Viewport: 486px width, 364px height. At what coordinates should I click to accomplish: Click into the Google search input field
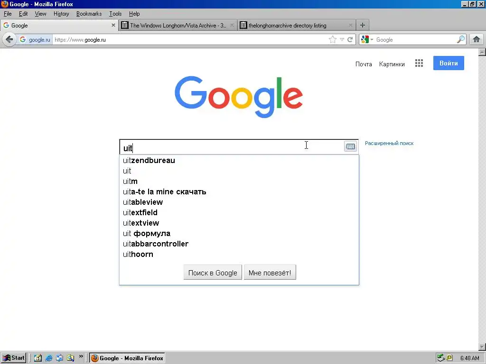point(232,147)
